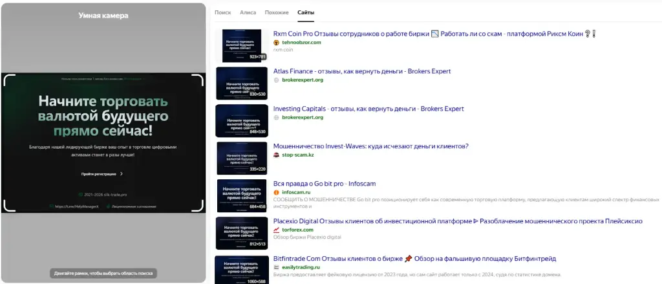Click 2021-2026 slk-trade.pro copyright text
Screen dimensions: 662x284
point(105,195)
